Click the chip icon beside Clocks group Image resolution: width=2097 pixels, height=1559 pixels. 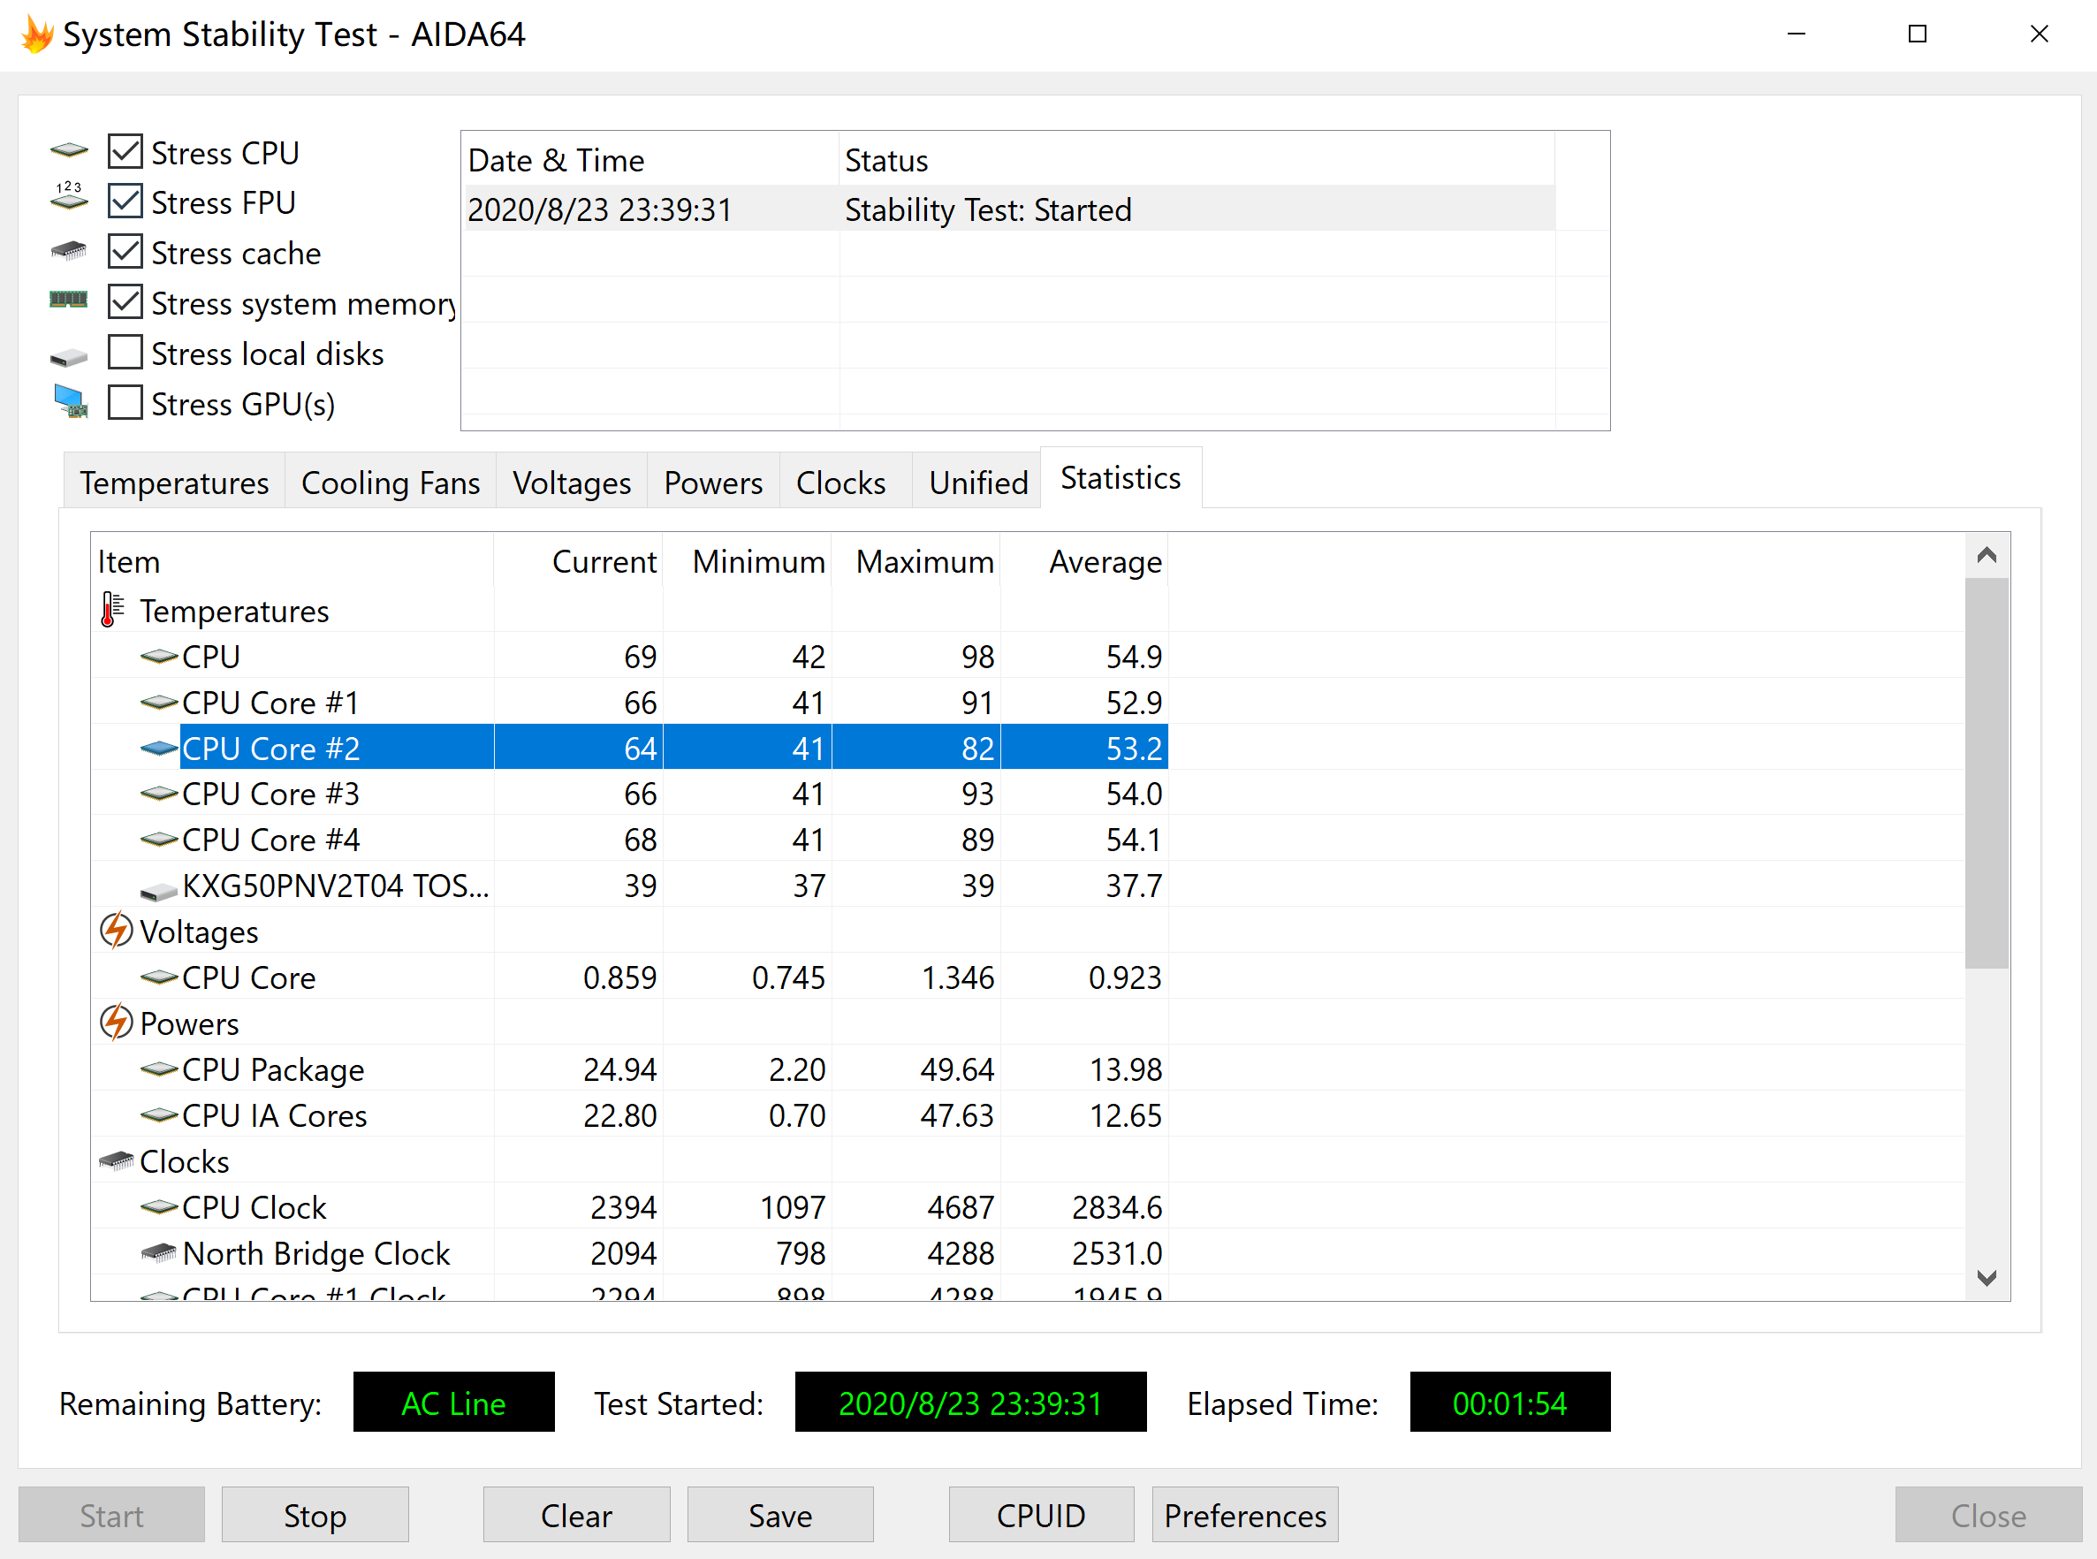point(116,1160)
